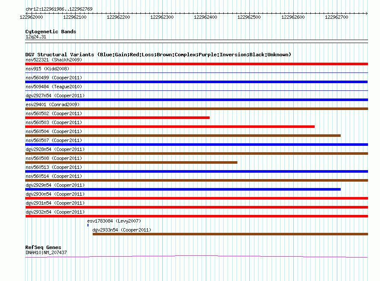Click ruler position 122962300
Screen dimensions: 380x281
click(x=162, y=17)
